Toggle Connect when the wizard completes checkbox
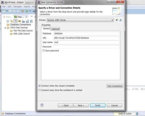 39,86
